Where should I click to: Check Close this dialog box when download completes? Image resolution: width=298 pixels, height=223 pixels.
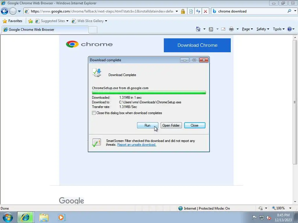pyautogui.click(x=94, y=113)
